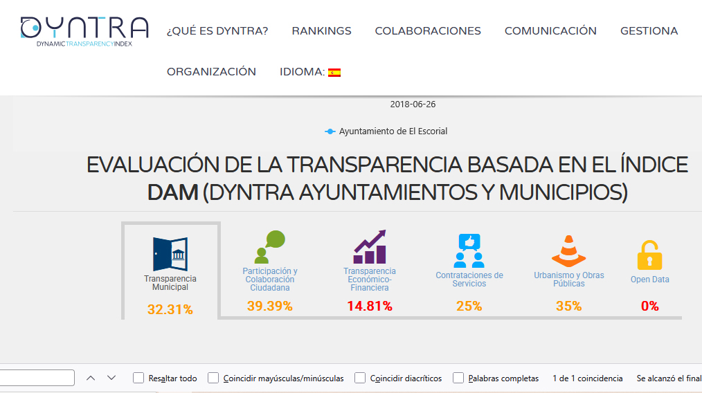
Task: Open the ¿Qué es Dyntra? menu
Action: pos(217,31)
